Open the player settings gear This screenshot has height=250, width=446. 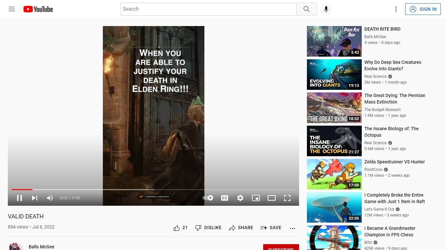pyautogui.click(x=240, y=198)
